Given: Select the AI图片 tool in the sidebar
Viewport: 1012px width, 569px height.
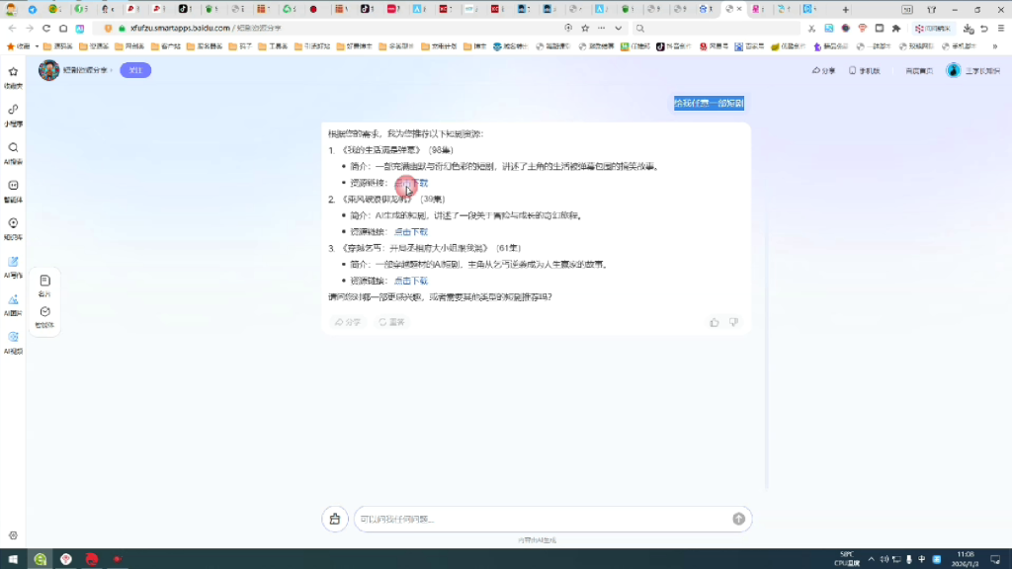Looking at the screenshot, I should click(x=13, y=296).
